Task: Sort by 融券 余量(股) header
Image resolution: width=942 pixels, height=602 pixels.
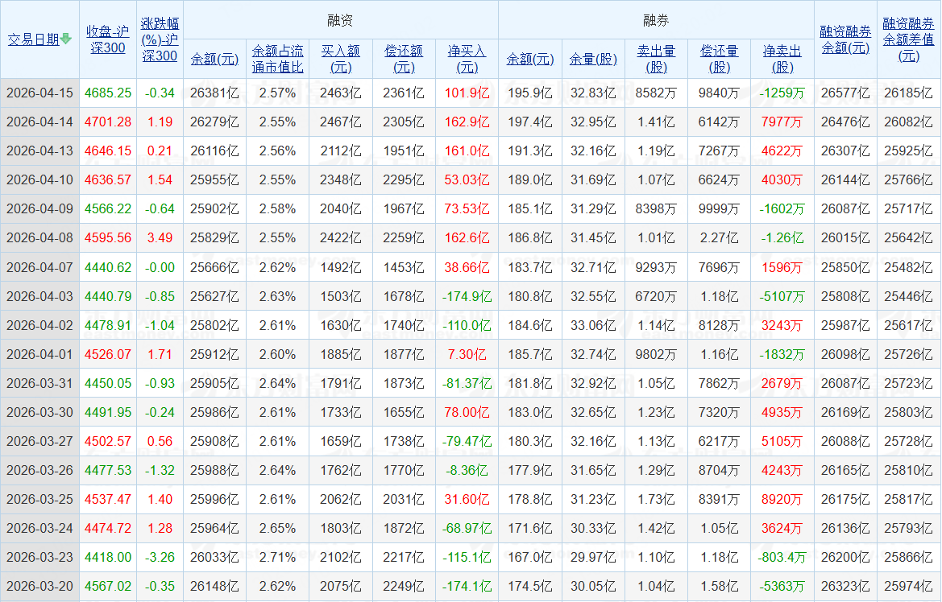Action: (x=593, y=59)
